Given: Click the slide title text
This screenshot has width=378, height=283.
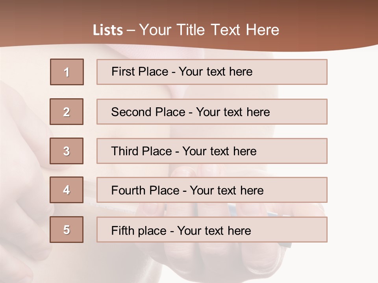Looking at the screenshot, I should point(186,30).
